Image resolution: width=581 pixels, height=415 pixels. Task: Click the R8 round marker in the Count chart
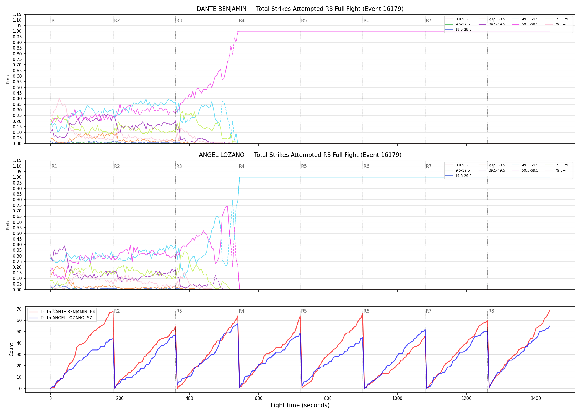coord(491,311)
